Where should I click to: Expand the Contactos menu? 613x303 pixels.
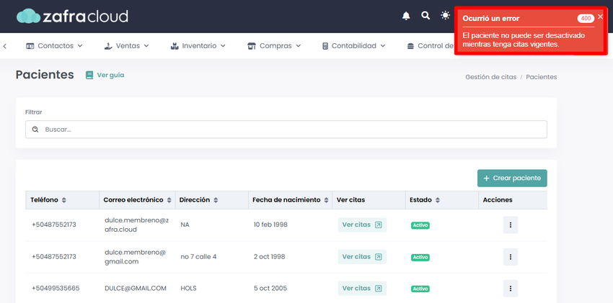pyautogui.click(x=54, y=46)
